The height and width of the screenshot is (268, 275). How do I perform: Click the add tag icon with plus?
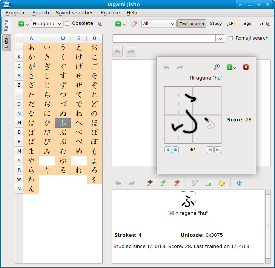208,183
